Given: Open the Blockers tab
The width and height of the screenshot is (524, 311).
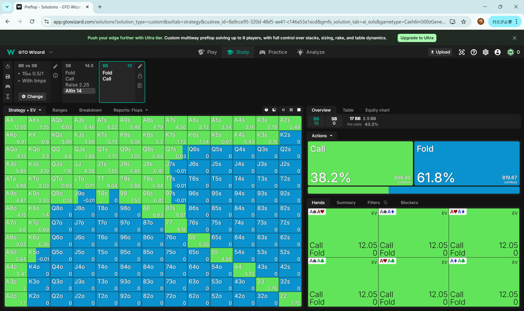Looking at the screenshot, I should pyautogui.click(x=409, y=202).
